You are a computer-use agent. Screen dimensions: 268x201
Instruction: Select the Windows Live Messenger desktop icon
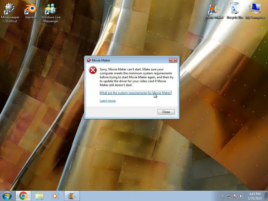pyautogui.click(x=51, y=13)
